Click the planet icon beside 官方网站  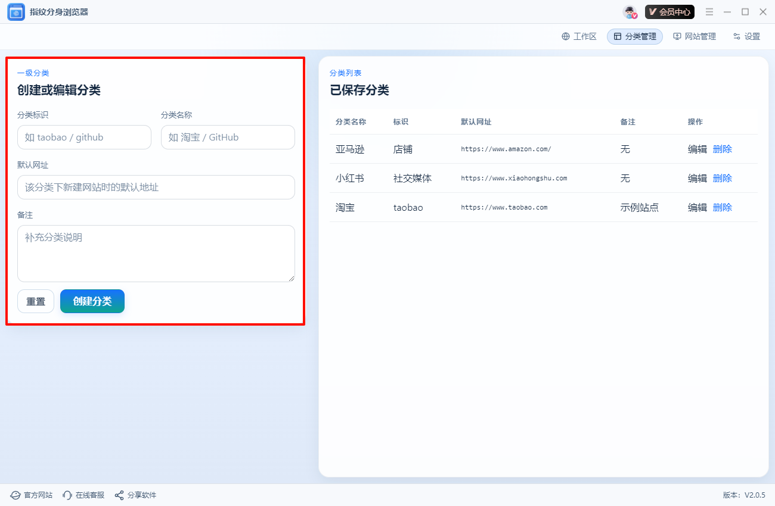(x=15, y=495)
